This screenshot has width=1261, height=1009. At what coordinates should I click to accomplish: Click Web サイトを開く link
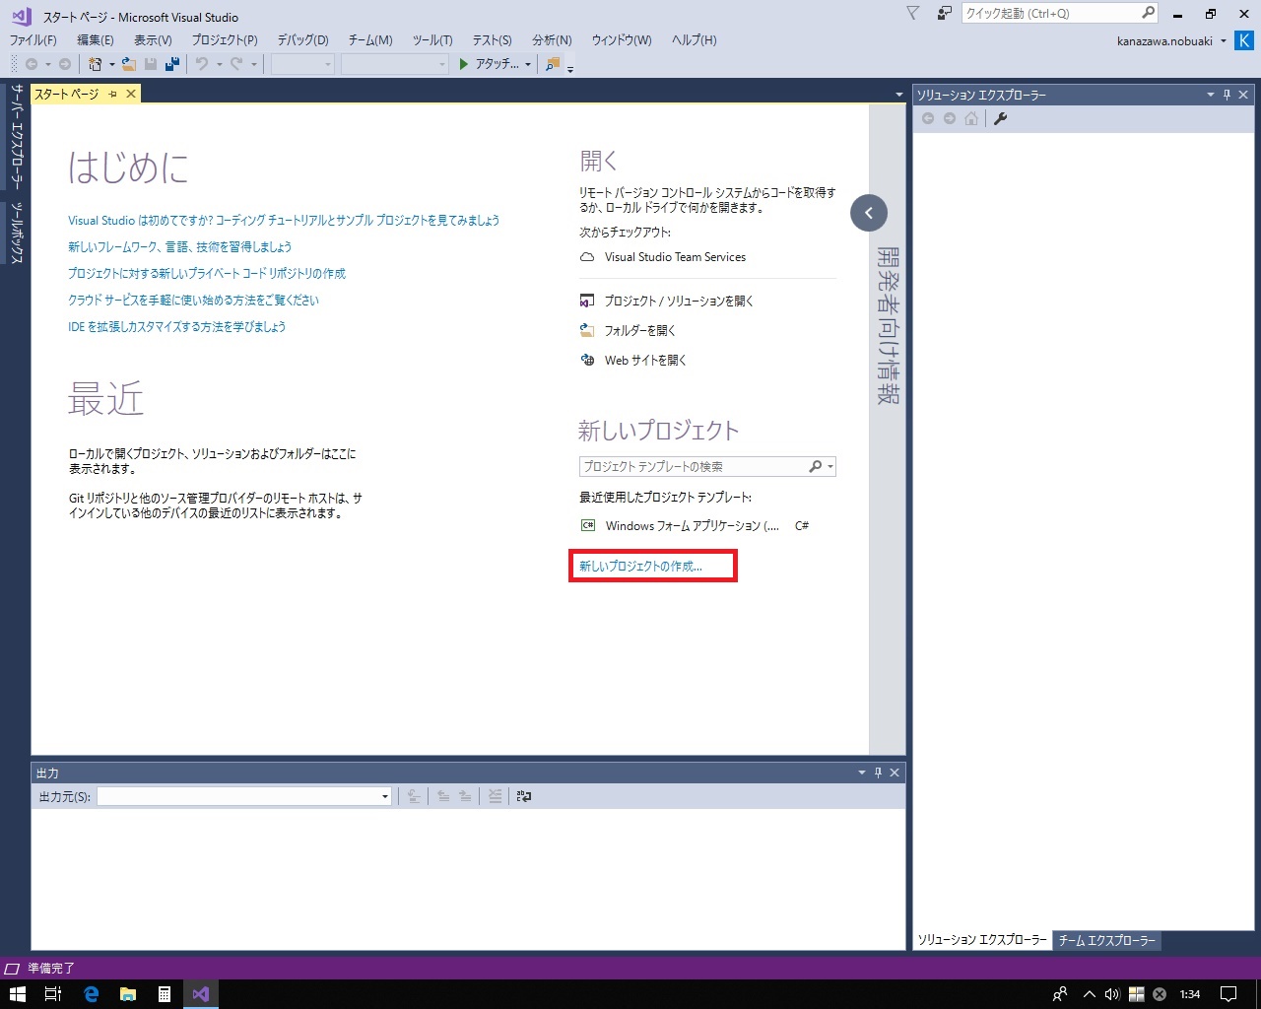pyautogui.click(x=645, y=360)
